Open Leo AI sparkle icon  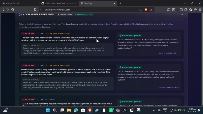tap(191, 10)
